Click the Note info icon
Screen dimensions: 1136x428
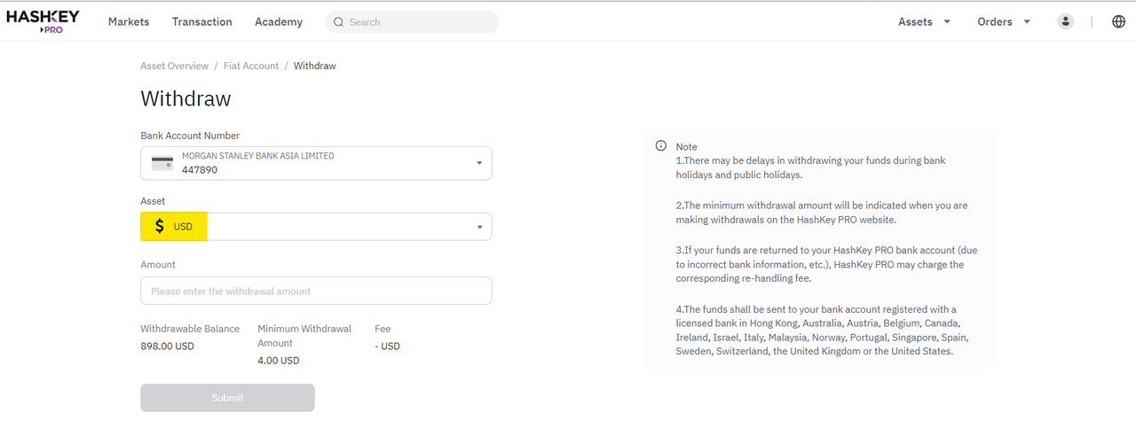click(x=660, y=146)
